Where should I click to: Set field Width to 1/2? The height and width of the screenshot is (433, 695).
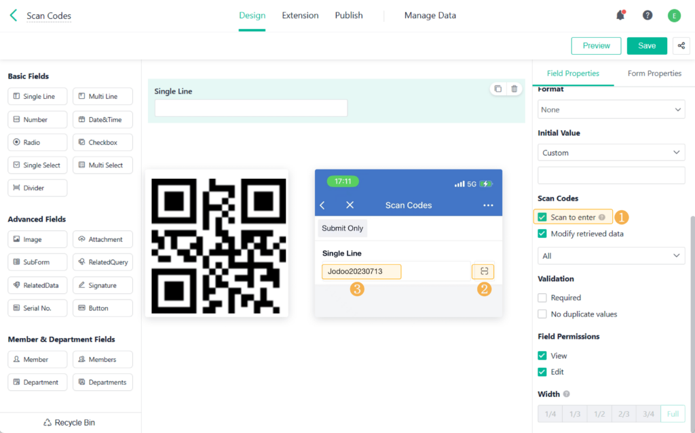599,413
